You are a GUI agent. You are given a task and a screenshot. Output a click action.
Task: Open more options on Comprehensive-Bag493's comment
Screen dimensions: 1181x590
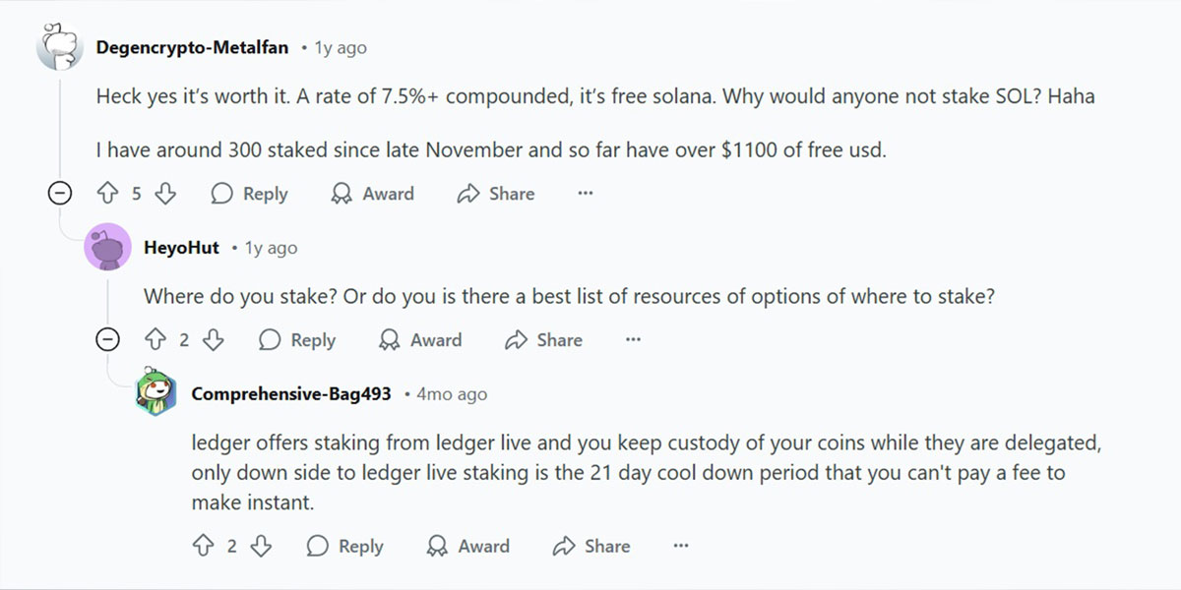point(680,546)
